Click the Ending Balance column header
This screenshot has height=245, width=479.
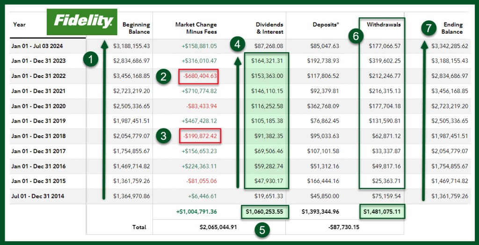[x=451, y=28]
